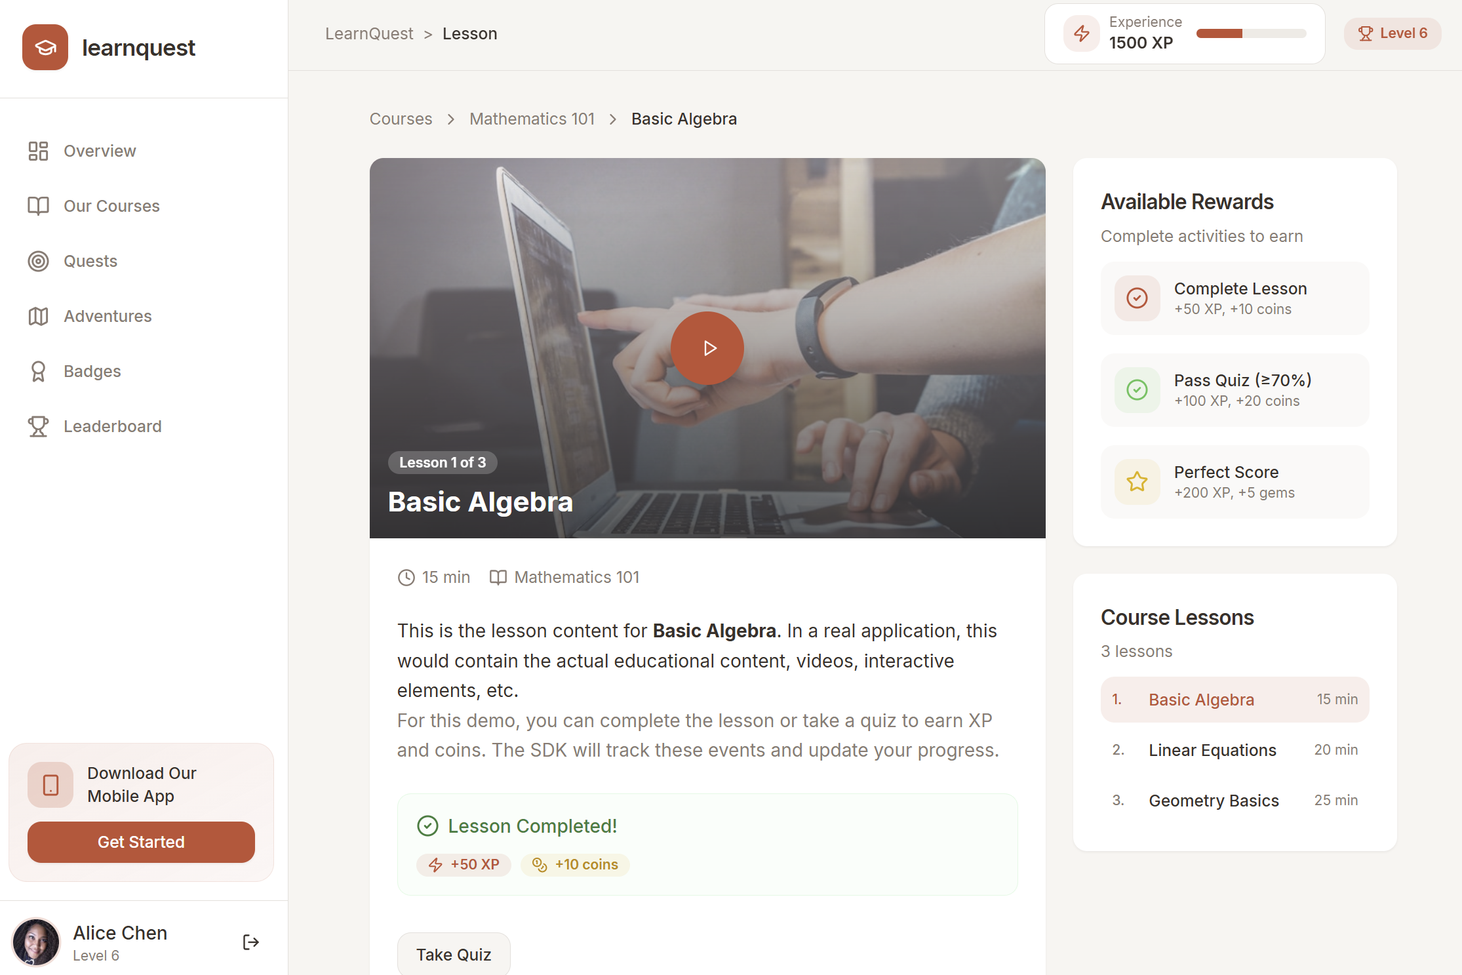Open the Leaderboard trophy icon
This screenshot has height=975, width=1462.
[38, 426]
